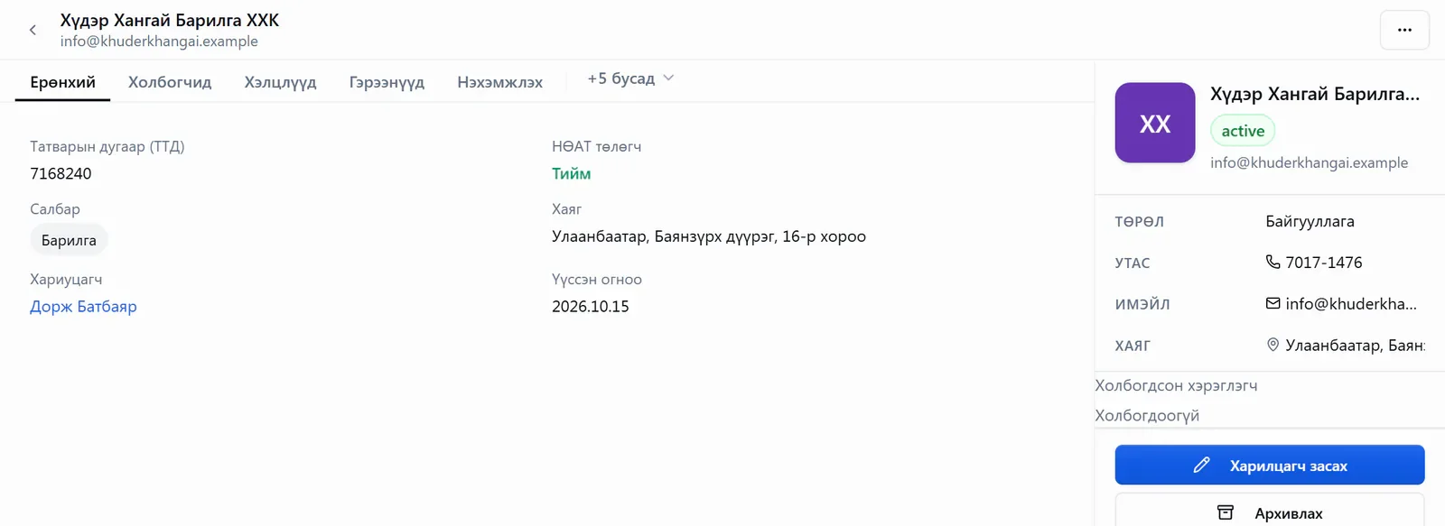Click the Татварын дугаар (ТТД) label

click(x=107, y=146)
